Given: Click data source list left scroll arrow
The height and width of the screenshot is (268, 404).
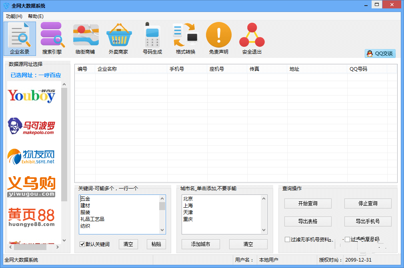Looking at the screenshot, I should 10,247.
